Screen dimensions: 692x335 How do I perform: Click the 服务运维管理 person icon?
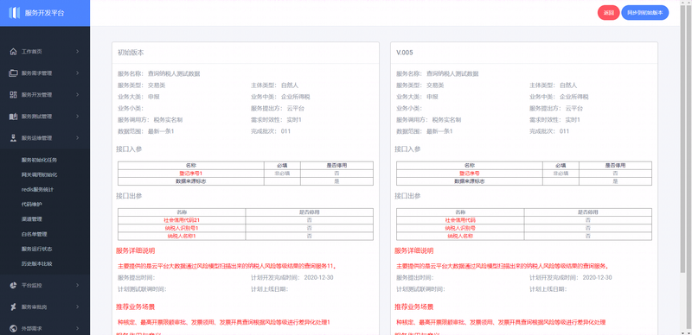(x=13, y=138)
